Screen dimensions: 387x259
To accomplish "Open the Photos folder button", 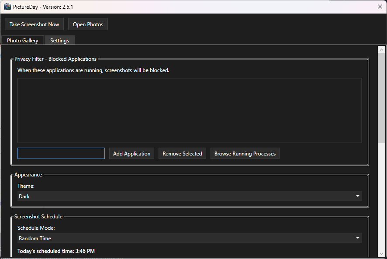I will [88, 24].
